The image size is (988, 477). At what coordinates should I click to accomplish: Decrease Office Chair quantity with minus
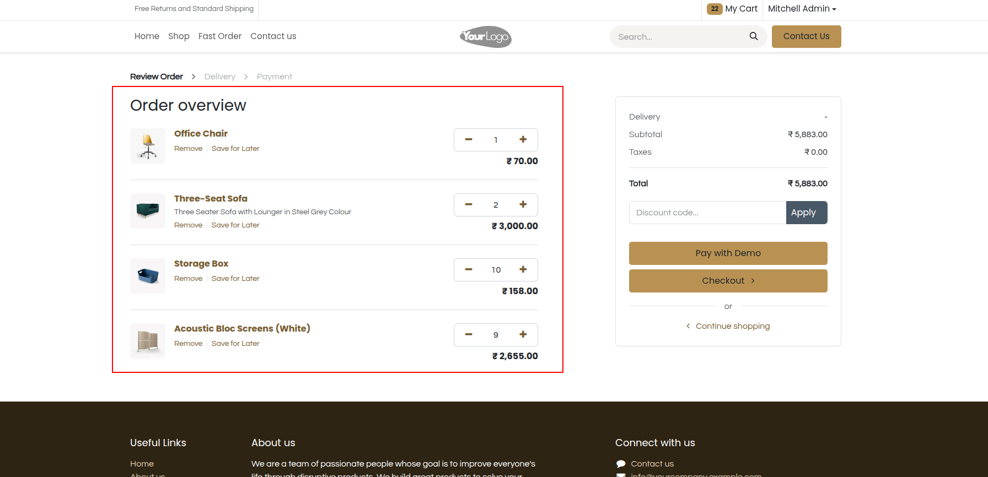coord(469,139)
